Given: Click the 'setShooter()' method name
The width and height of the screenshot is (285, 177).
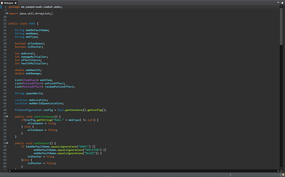Looking at the screenshot, I should pos(43,143).
